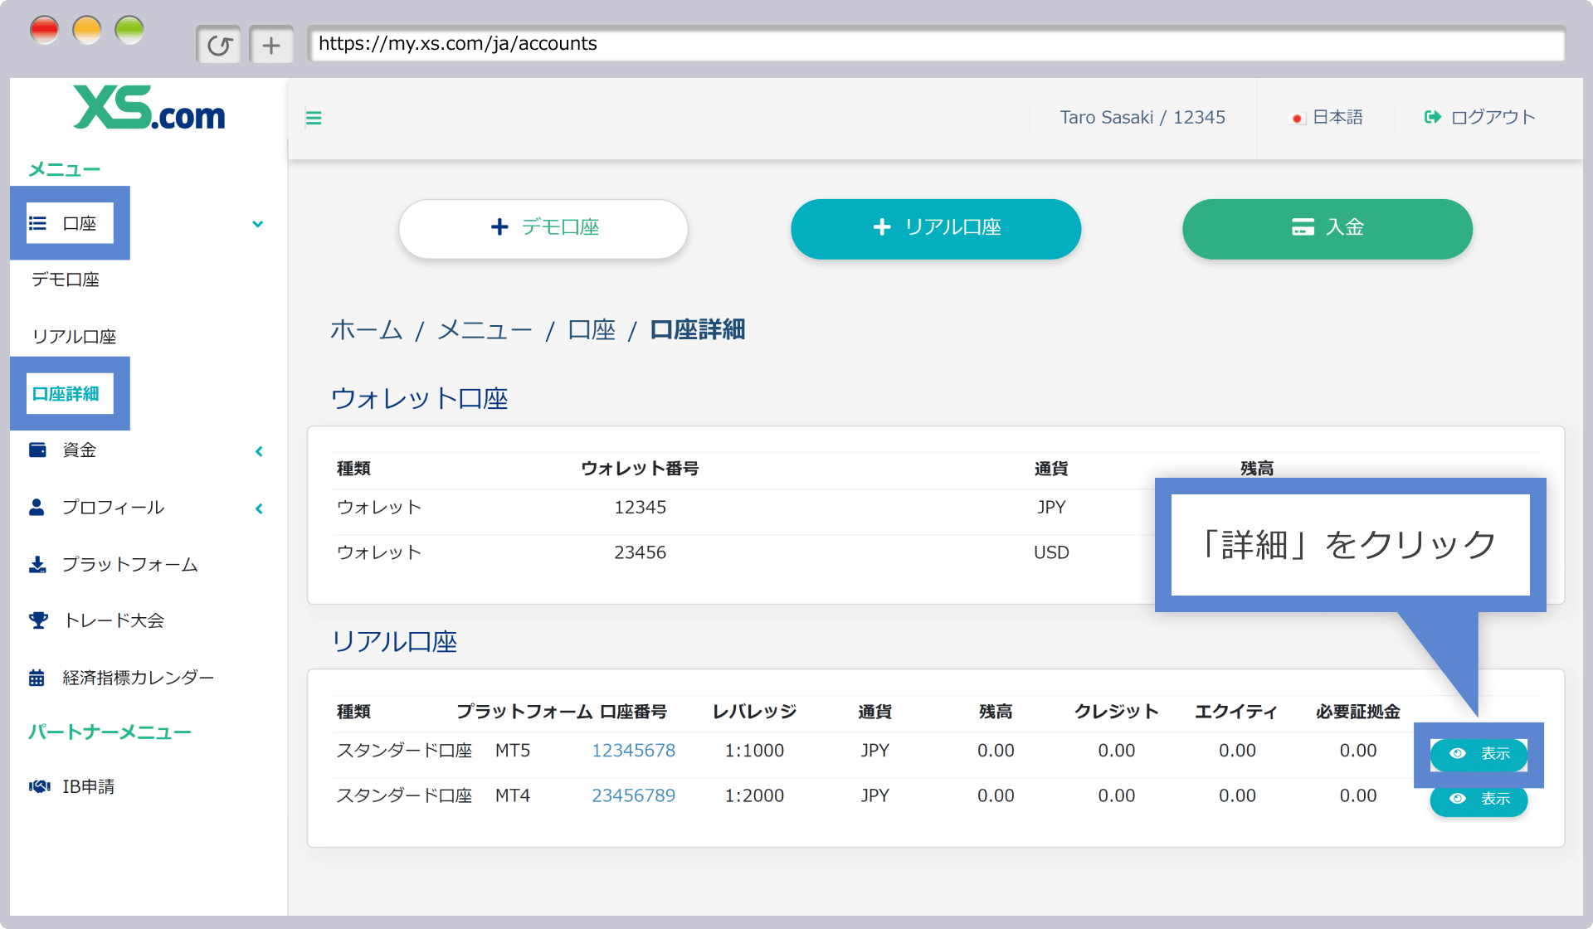Click ウォレット番号 column header
Image resolution: width=1593 pixels, height=929 pixels.
point(640,469)
